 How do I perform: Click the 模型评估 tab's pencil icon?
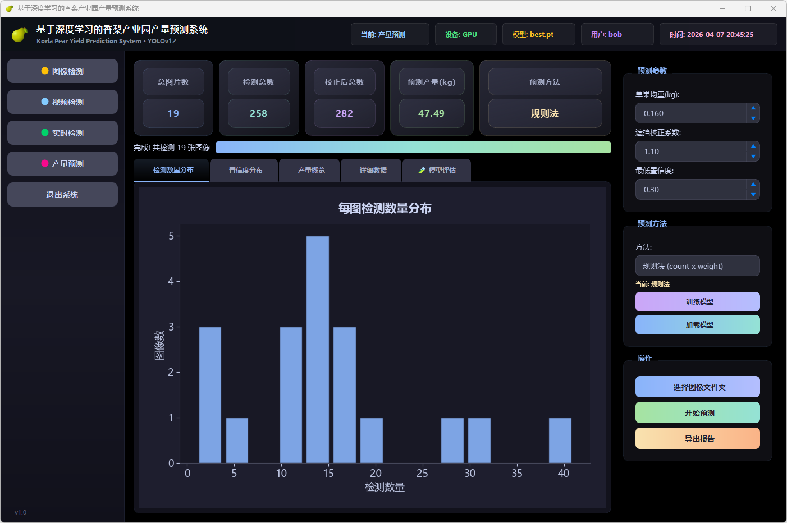coord(422,171)
